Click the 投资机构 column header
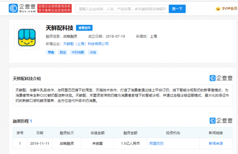Viewport: 238px width, 154px height. 173,133
